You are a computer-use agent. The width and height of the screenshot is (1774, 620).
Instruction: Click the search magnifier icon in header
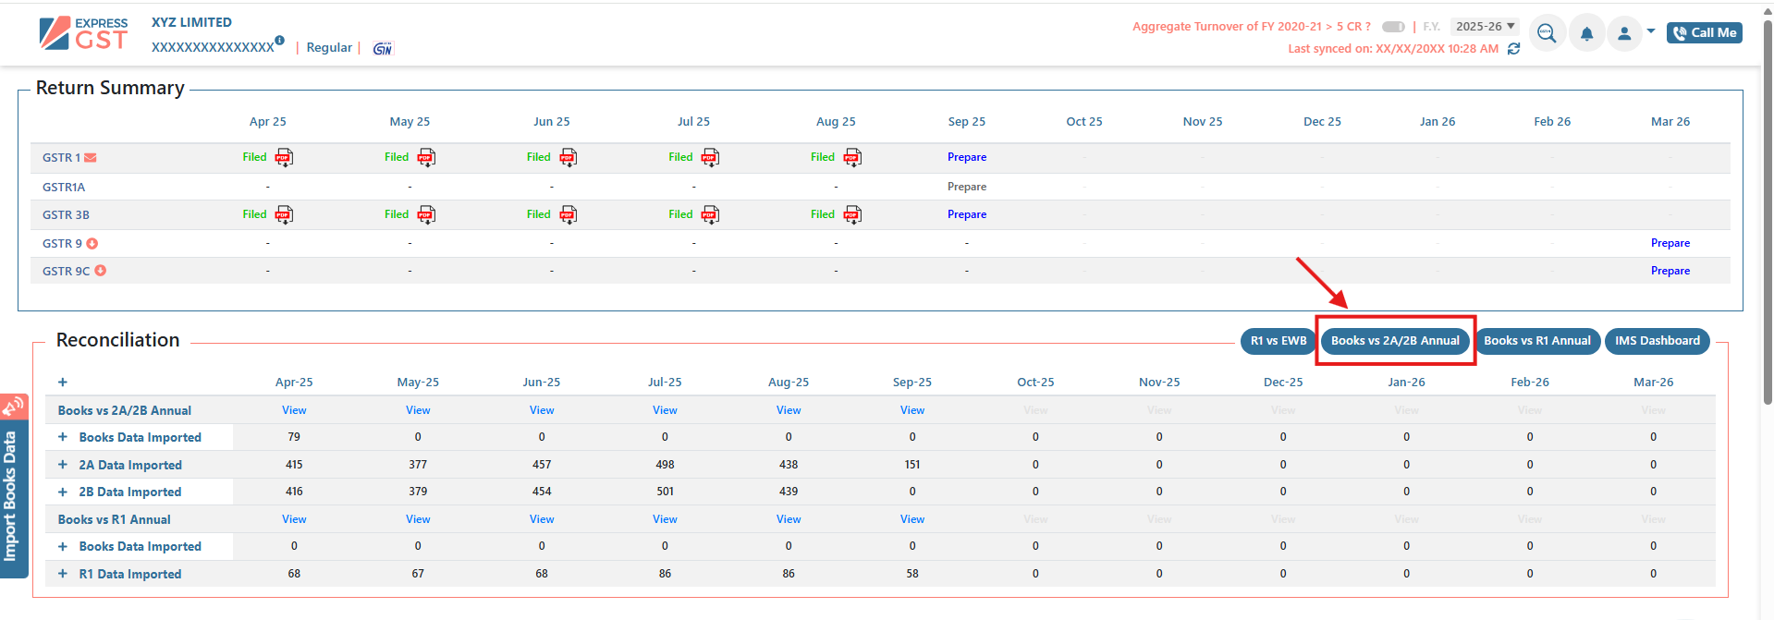click(1547, 34)
